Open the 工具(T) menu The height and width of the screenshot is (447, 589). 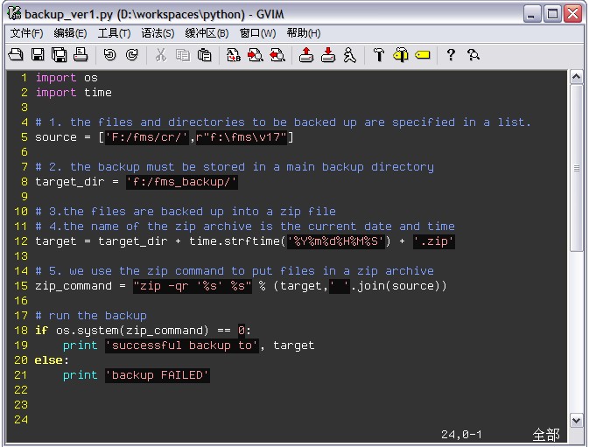tap(114, 33)
